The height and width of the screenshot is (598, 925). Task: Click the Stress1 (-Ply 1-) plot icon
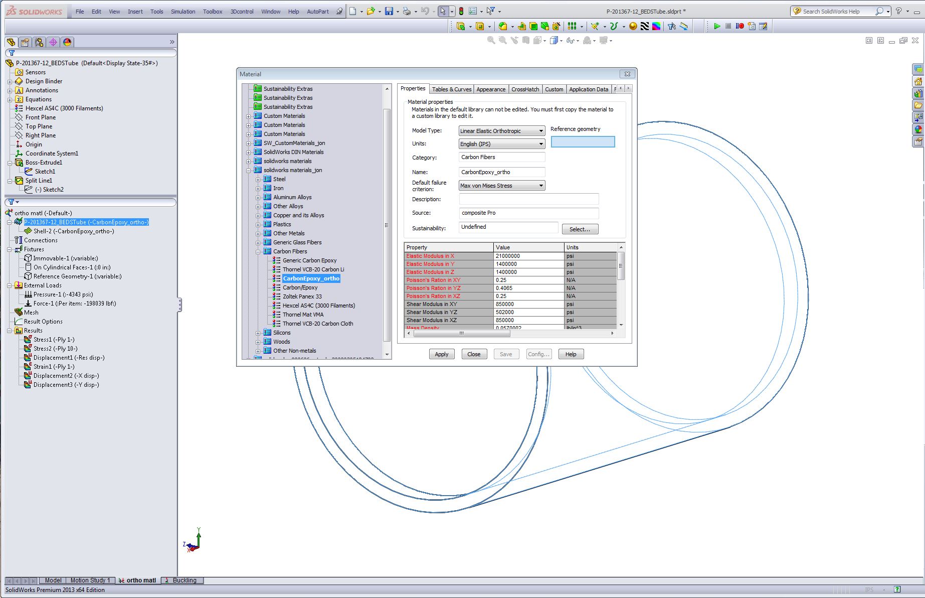tap(28, 339)
